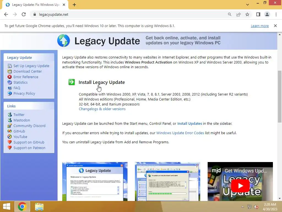This screenshot has width=282, height=212.
Task: Select the Legacy Update browser tab
Action: pyautogui.click(x=35, y=5)
